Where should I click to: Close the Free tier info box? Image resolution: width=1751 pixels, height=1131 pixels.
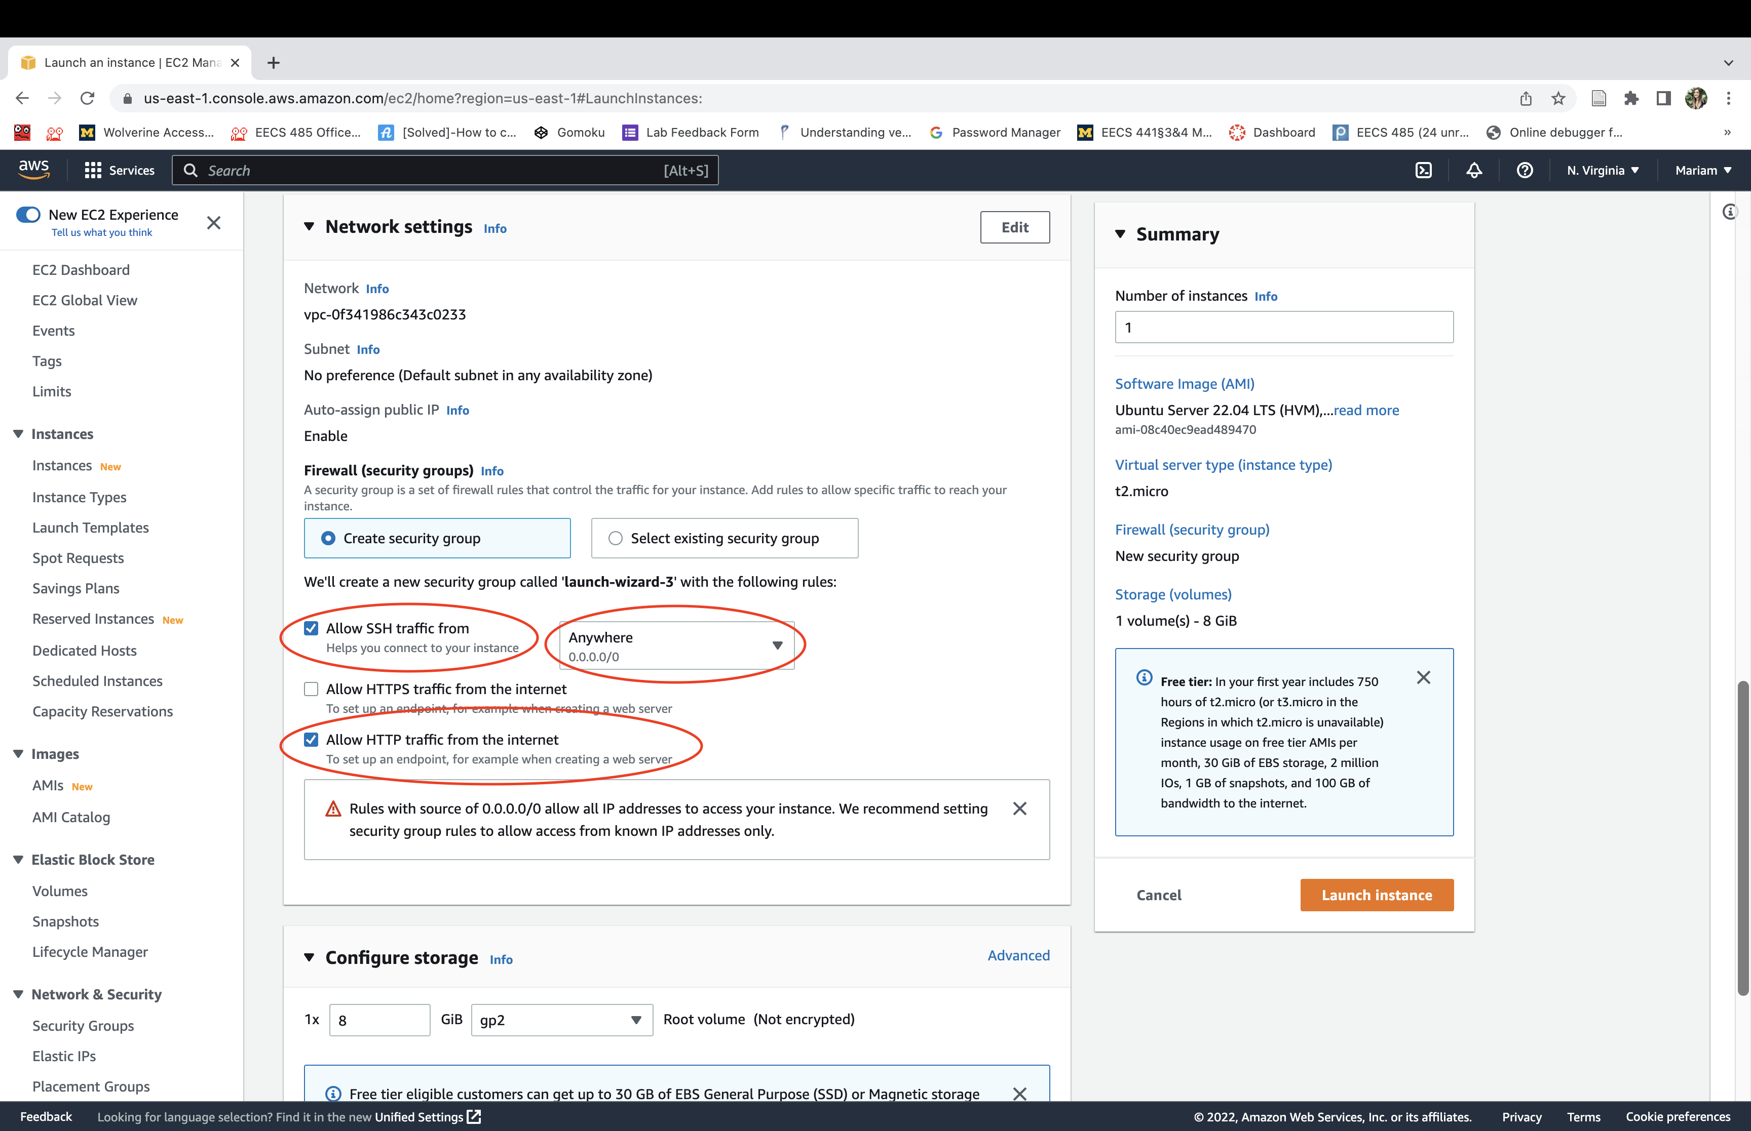pyautogui.click(x=1423, y=677)
